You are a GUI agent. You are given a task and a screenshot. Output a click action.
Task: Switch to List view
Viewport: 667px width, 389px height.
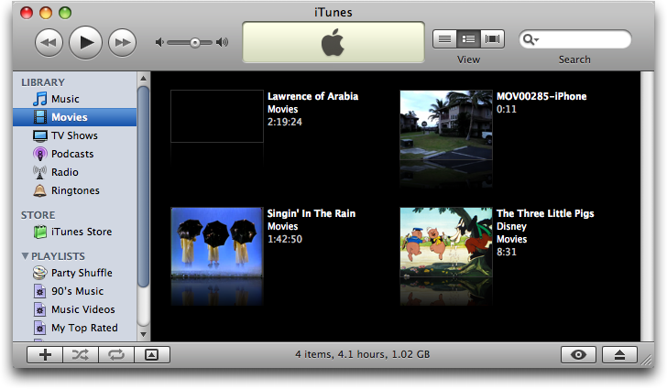pyautogui.click(x=444, y=39)
